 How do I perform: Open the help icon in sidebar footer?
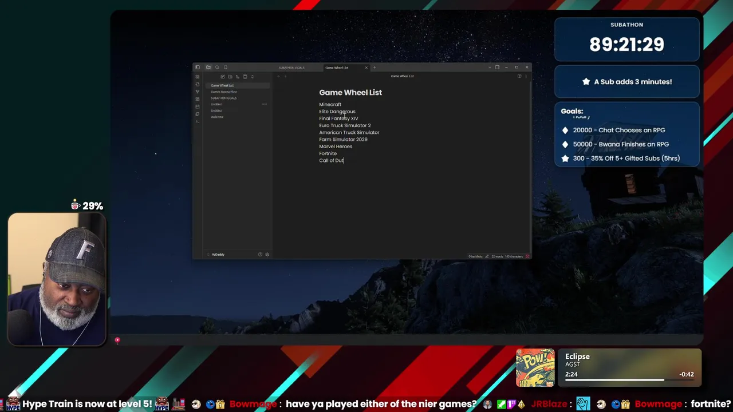tap(260, 254)
